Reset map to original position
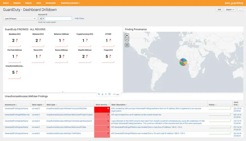 127,45
